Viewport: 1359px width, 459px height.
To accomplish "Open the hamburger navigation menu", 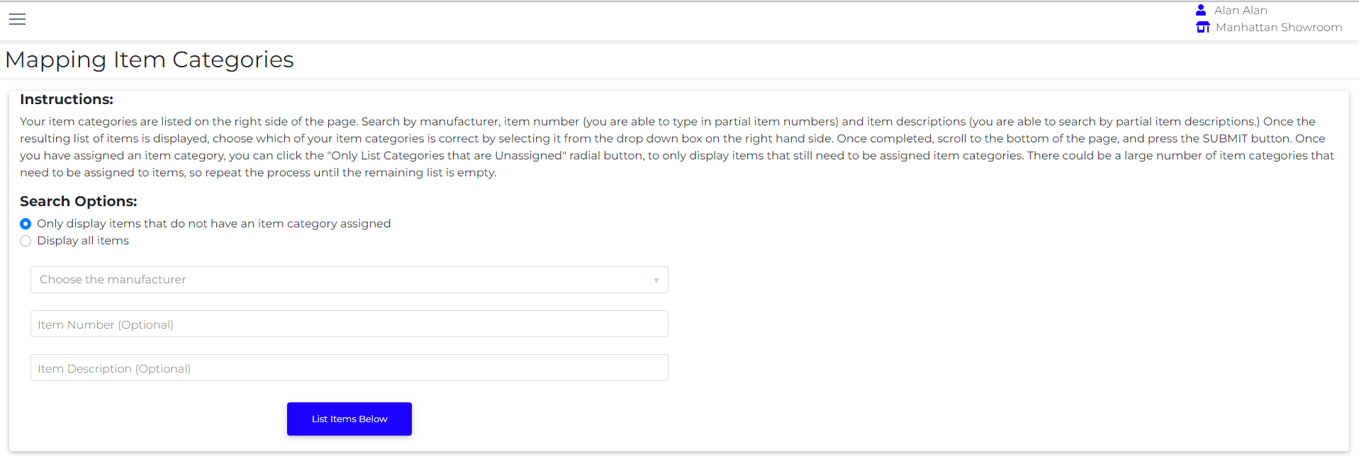I will (18, 20).
